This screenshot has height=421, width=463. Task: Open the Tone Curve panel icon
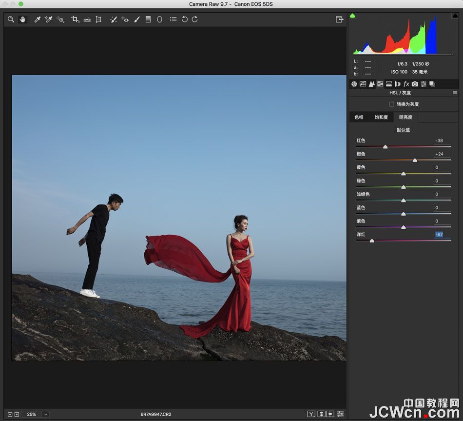[x=363, y=84]
